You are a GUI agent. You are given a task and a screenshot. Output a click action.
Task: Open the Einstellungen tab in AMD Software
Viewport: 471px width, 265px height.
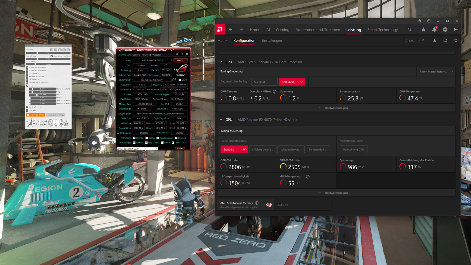click(271, 41)
